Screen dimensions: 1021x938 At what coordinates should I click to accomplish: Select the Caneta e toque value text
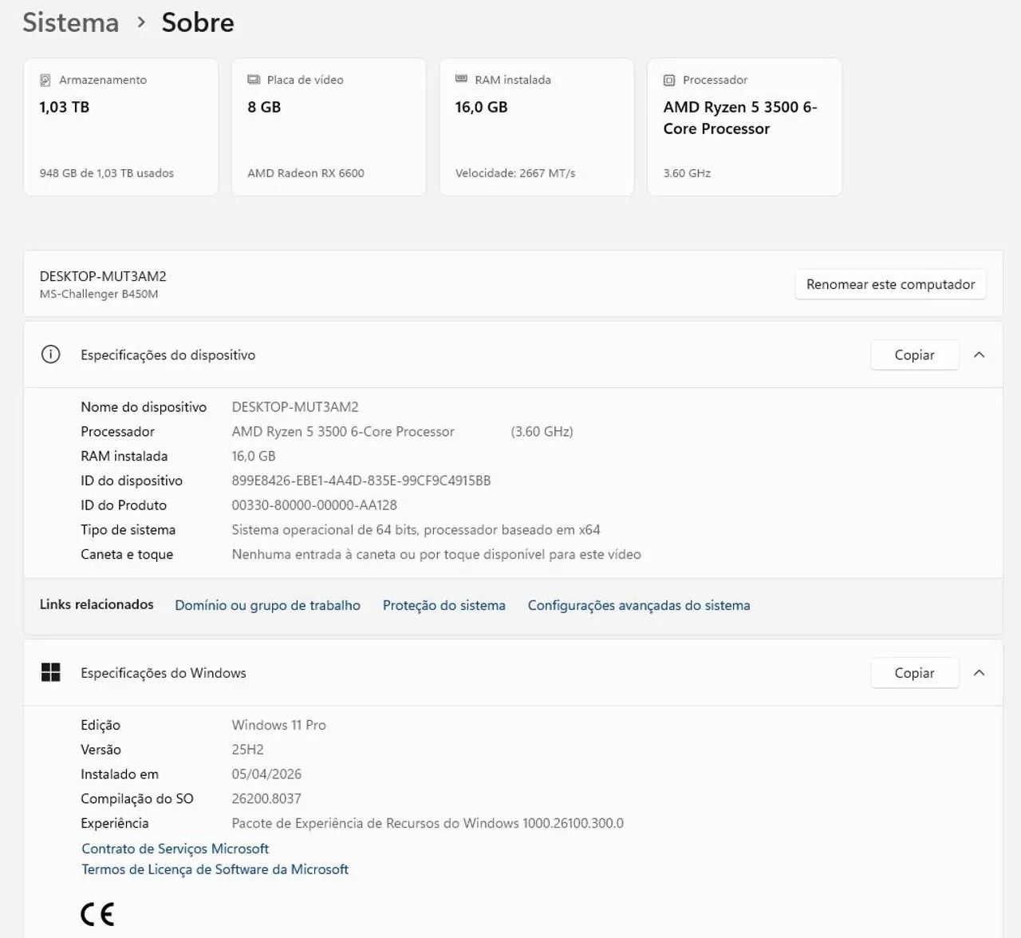coord(436,555)
